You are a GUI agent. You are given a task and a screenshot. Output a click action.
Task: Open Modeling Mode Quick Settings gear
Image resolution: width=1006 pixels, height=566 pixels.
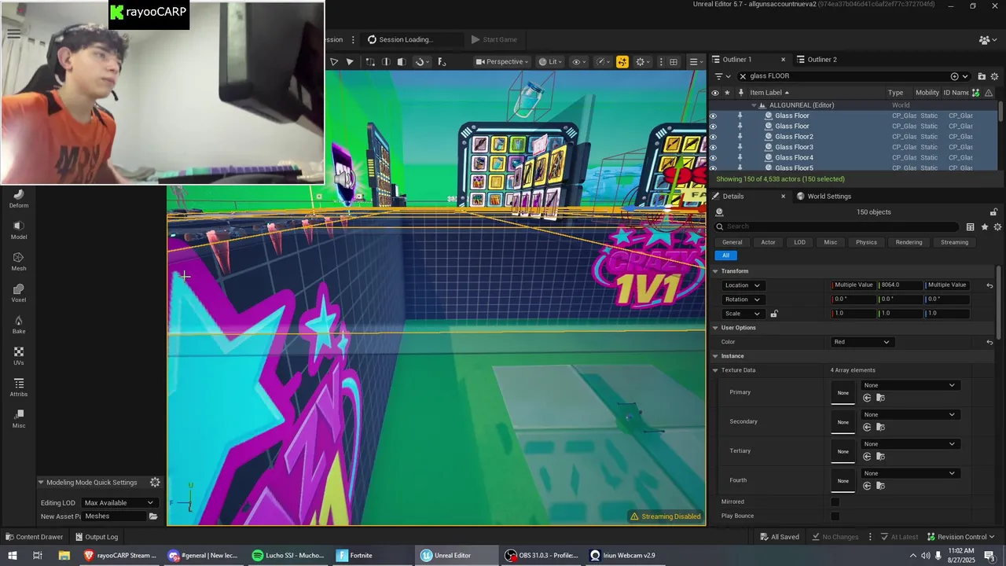155,483
